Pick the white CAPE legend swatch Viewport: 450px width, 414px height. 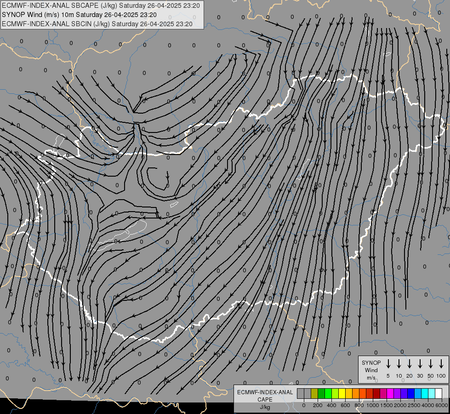pyautogui.click(x=439, y=393)
